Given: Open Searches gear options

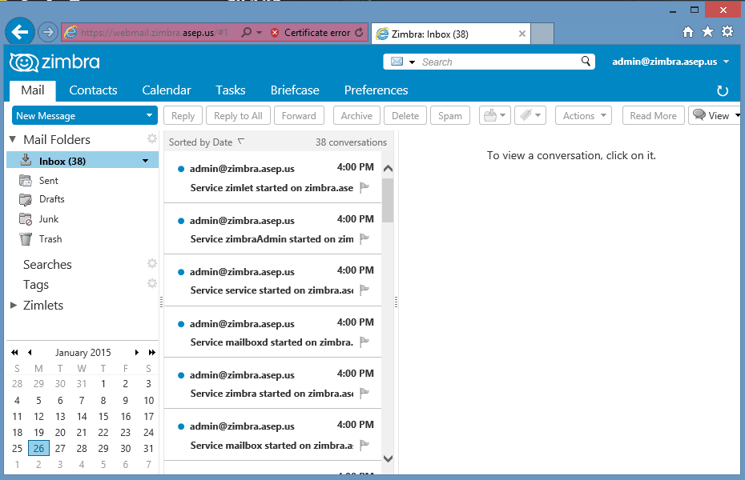Looking at the screenshot, I should [151, 263].
